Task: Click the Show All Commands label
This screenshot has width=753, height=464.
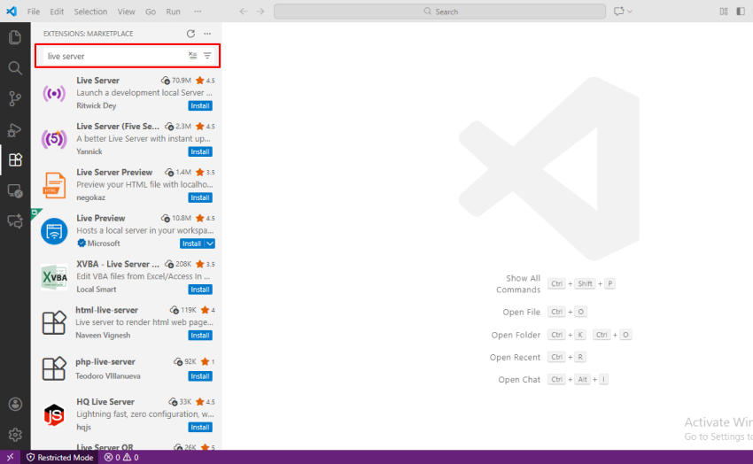Action: click(518, 284)
